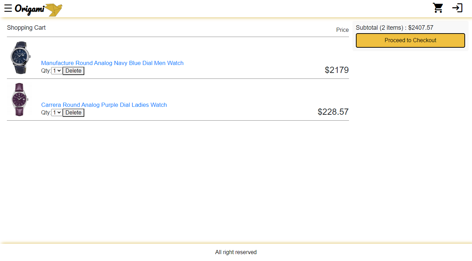Image resolution: width=472 pixels, height=261 pixels.
Task: Click the Subtotal (2 items) text
Action: coord(394,28)
